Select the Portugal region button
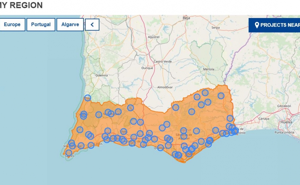The image size is (300, 185). coord(41,24)
